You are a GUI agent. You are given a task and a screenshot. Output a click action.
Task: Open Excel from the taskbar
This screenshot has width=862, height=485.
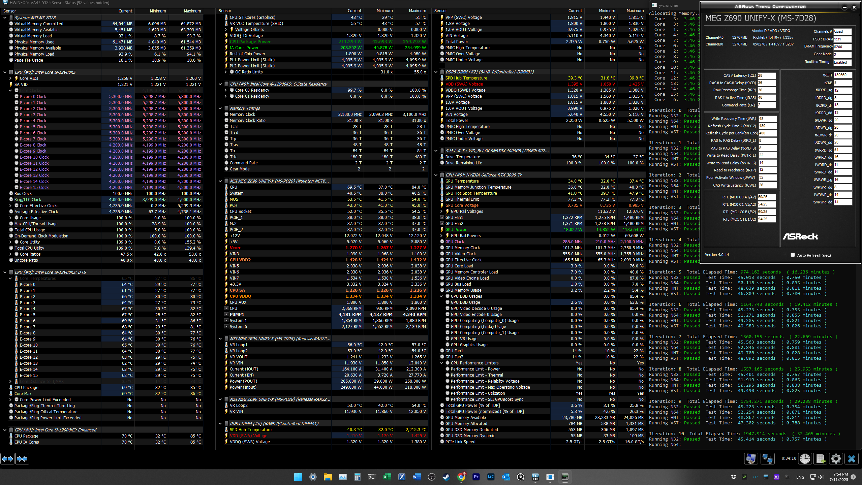[387, 477]
